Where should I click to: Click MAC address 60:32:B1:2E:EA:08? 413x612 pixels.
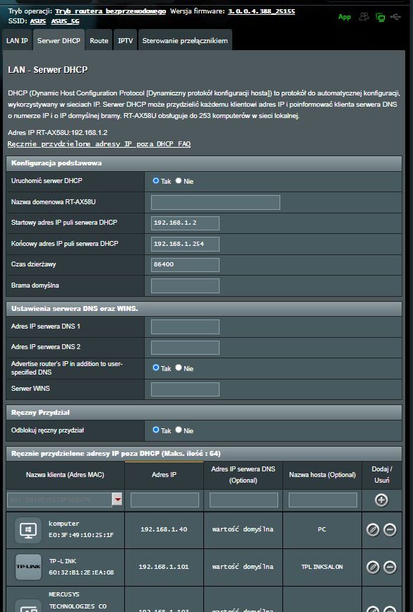tap(81, 572)
